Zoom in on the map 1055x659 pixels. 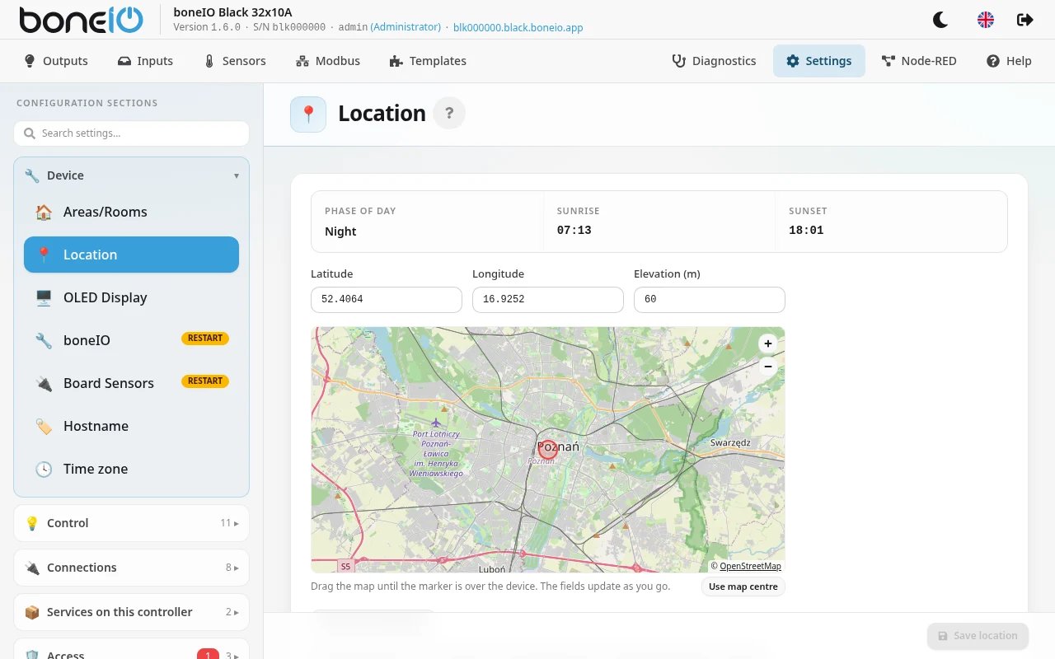pyautogui.click(x=768, y=344)
